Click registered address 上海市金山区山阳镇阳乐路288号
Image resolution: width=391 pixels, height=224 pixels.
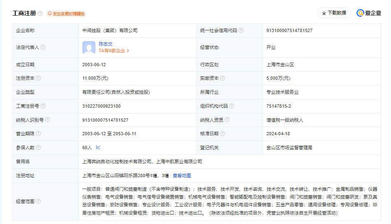tap(116, 176)
